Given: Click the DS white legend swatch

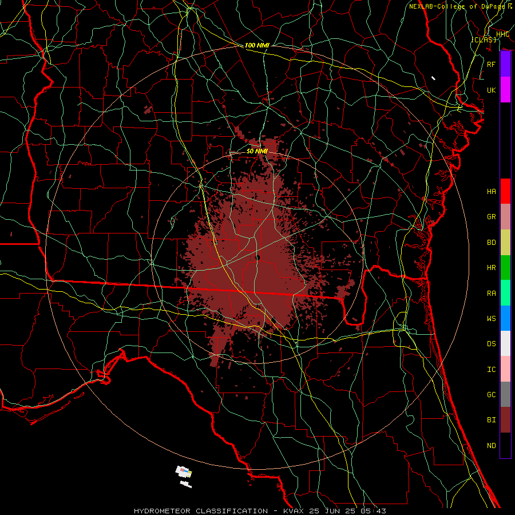Looking at the screenshot, I should (505, 343).
